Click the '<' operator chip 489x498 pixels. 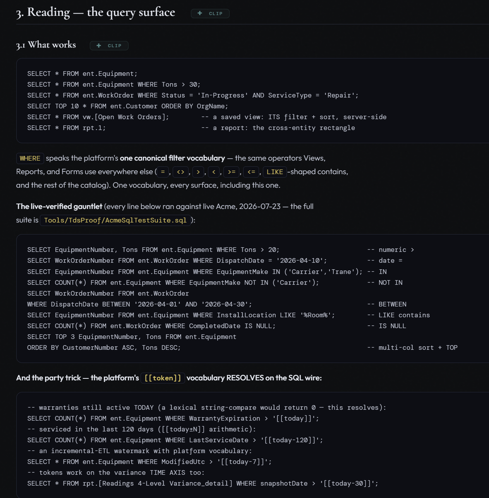214,172
